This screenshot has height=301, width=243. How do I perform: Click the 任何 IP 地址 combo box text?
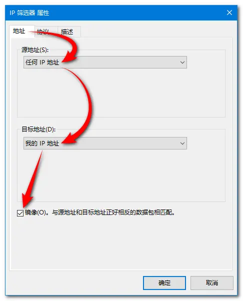click(42, 62)
